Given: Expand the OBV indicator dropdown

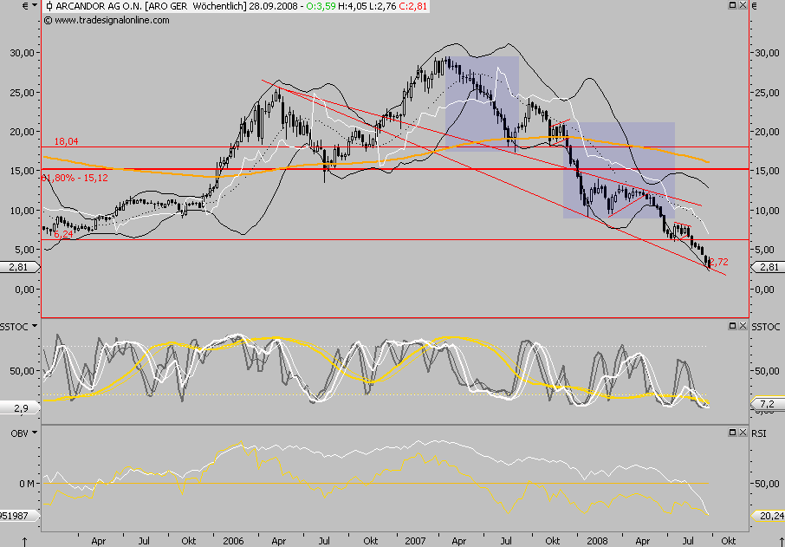Looking at the screenshot, I should [x=34, y=431].
